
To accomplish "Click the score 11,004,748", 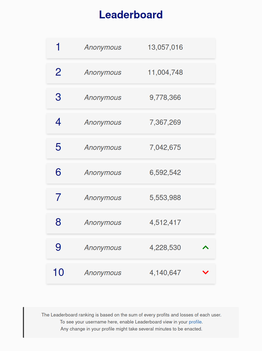I will (x=165, y=73).
